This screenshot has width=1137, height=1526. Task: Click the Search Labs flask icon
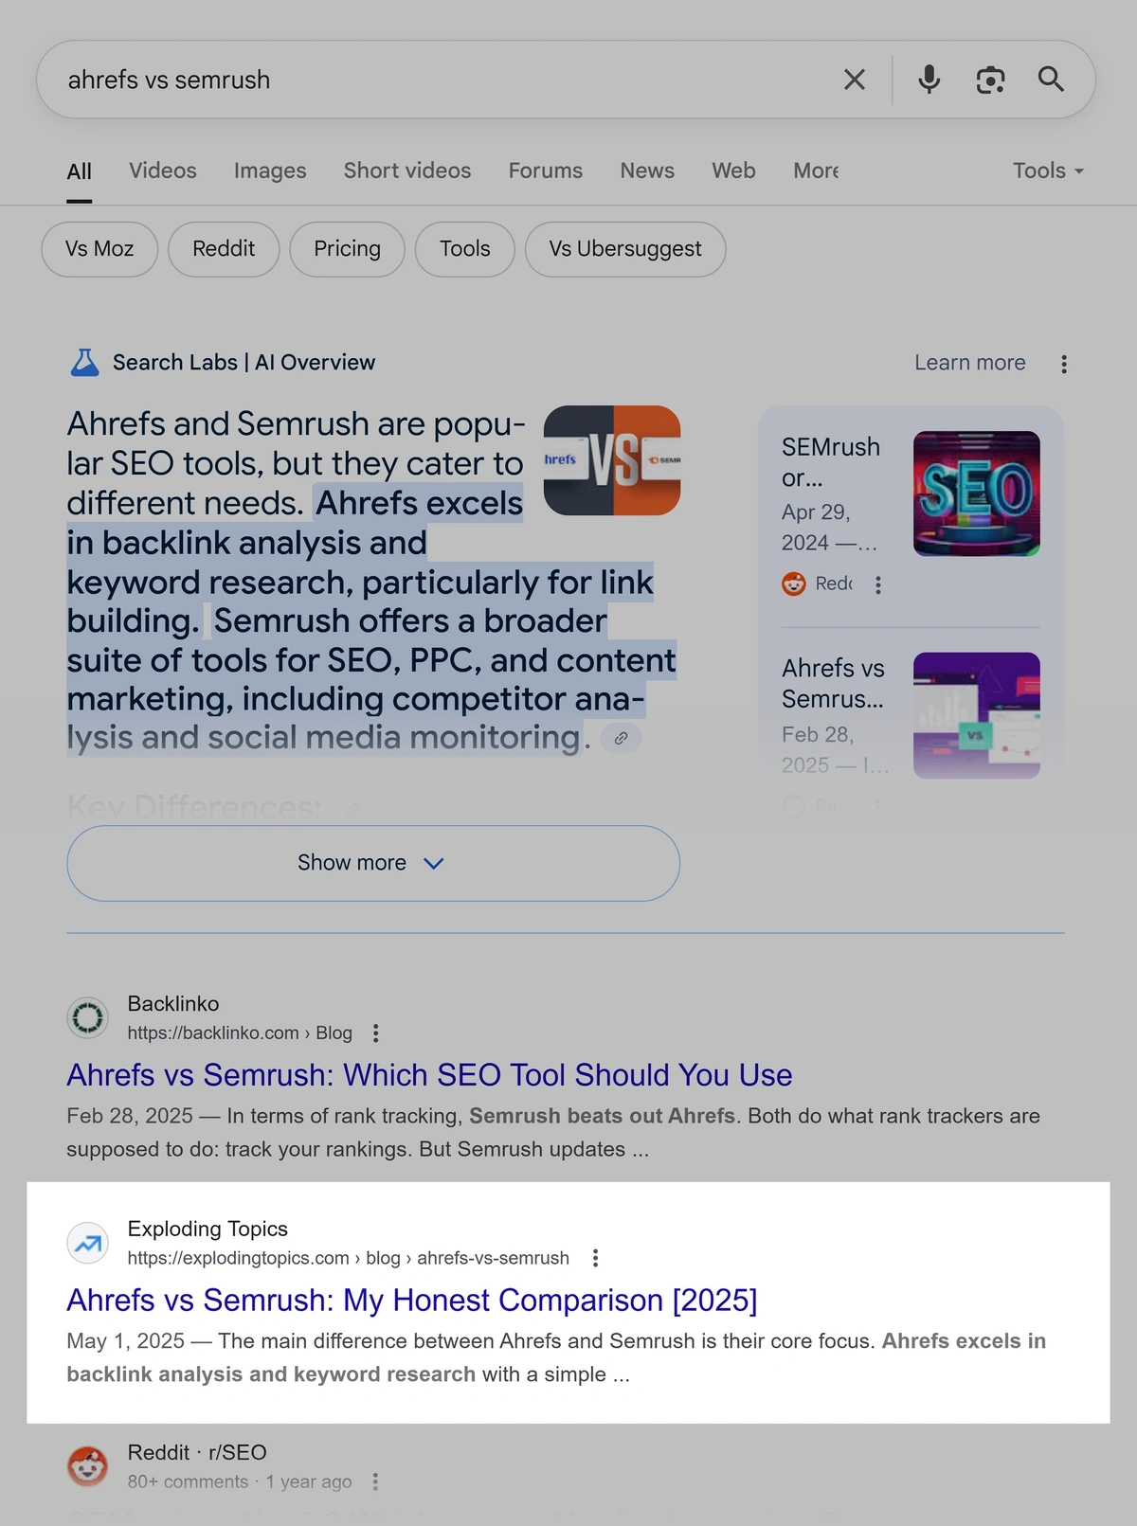coord(85,363)
